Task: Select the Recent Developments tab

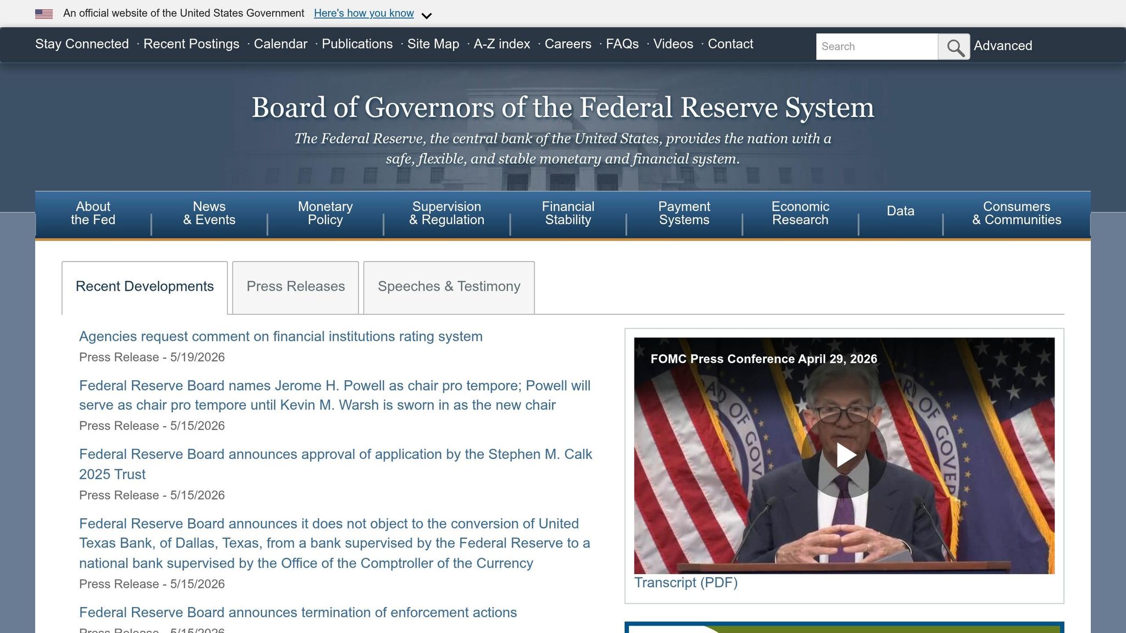Action: coord(145,287)
